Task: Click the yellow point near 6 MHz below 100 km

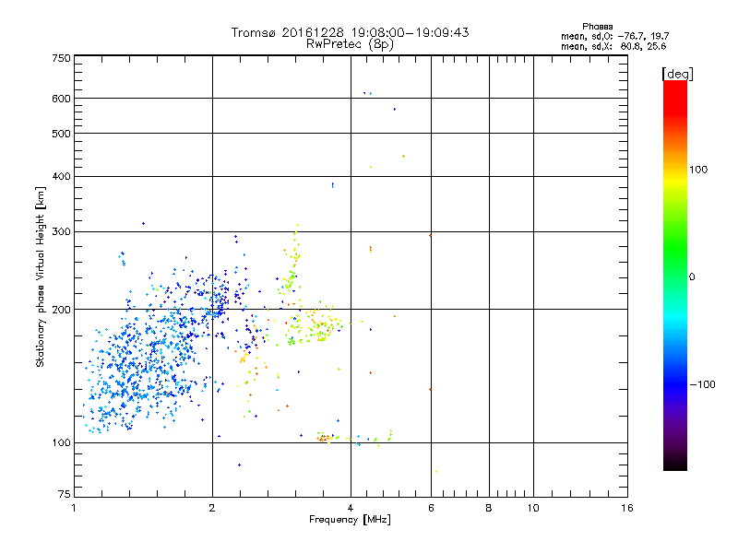Action: [x=436, y=471]
